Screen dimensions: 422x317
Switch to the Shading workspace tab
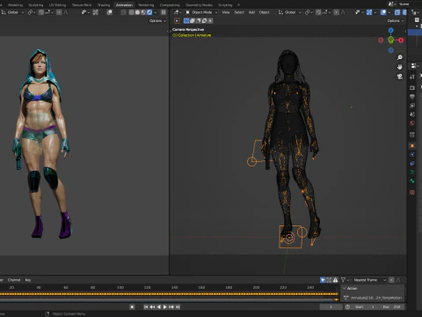(x=104, y=5)
